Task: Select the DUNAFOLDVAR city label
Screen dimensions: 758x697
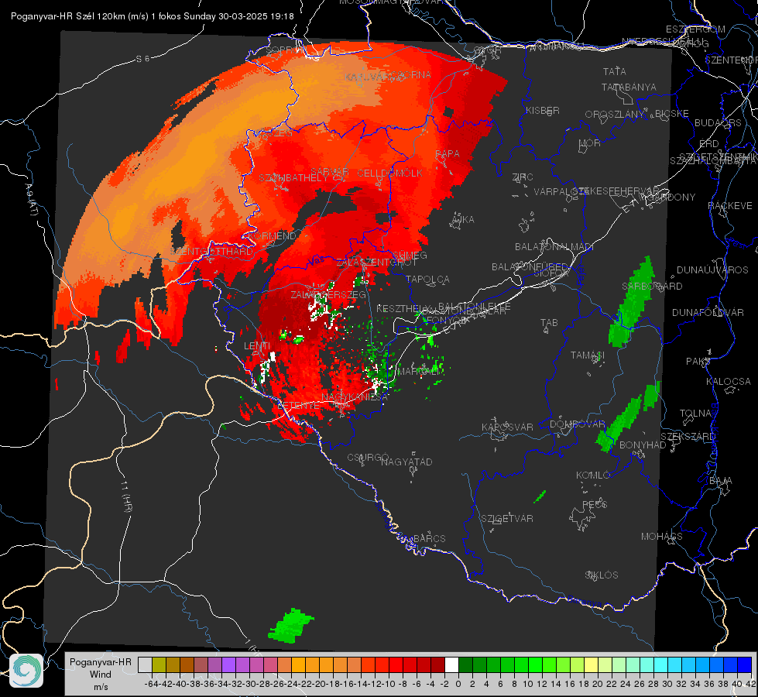Action: pos(708,312)
